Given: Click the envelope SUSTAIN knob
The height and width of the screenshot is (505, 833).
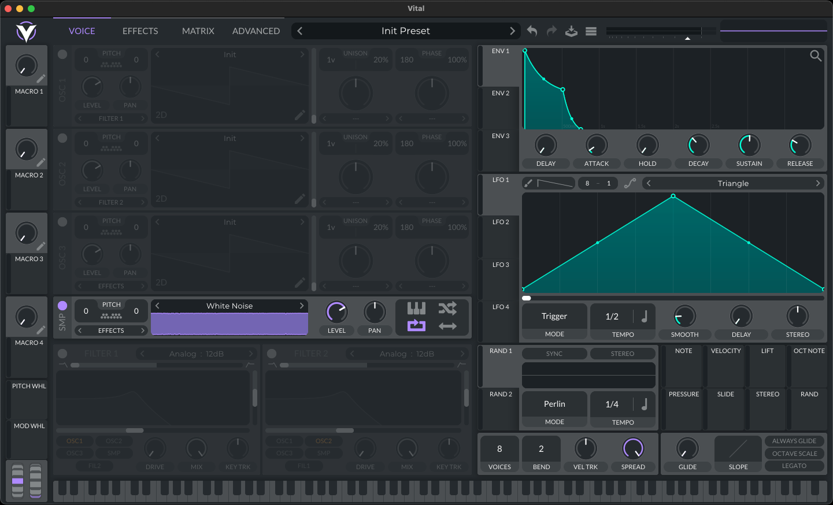Looking at the screenshot, I should click(x=749, y=145).
